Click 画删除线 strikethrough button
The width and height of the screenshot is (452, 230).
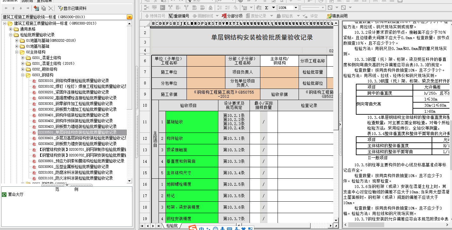coord(203,16)
